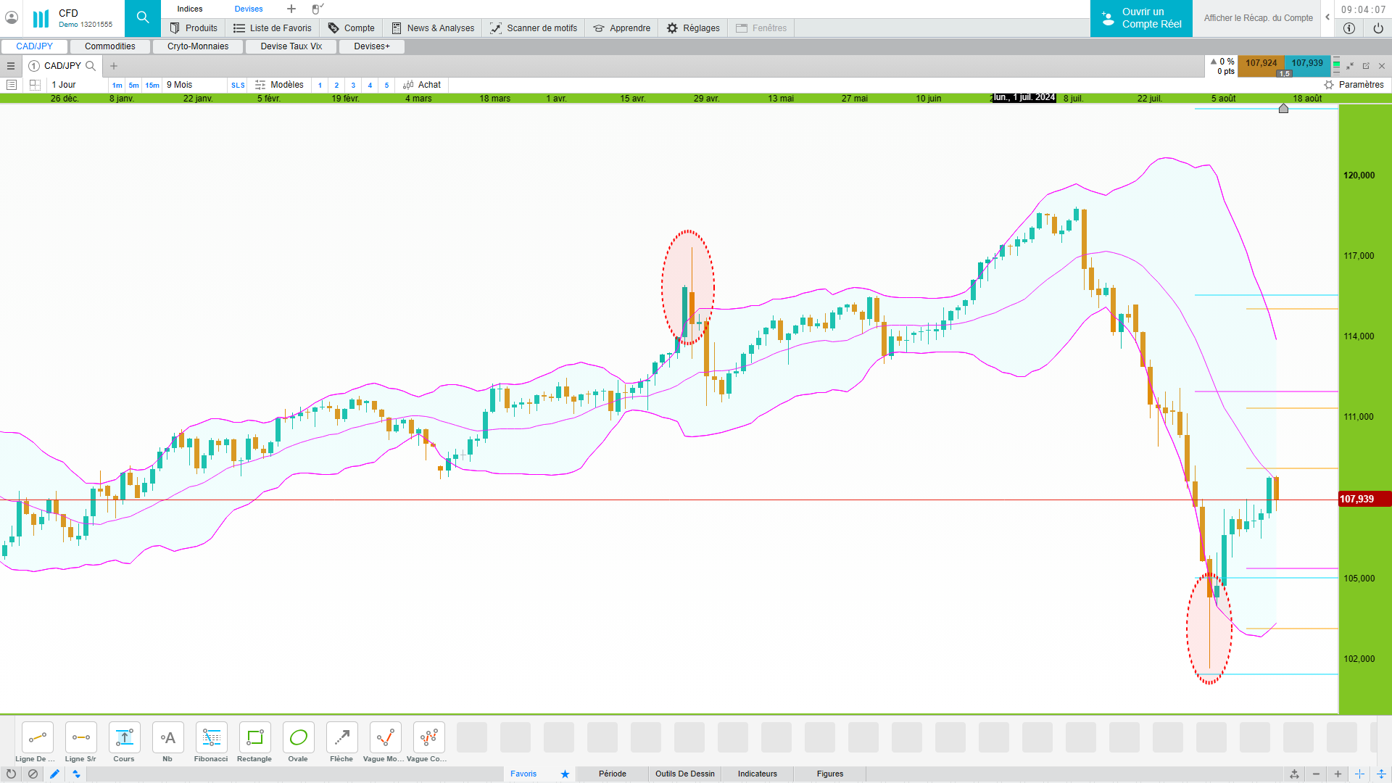Toggle the pencil drawing mode icon

(x=54, y=774)
